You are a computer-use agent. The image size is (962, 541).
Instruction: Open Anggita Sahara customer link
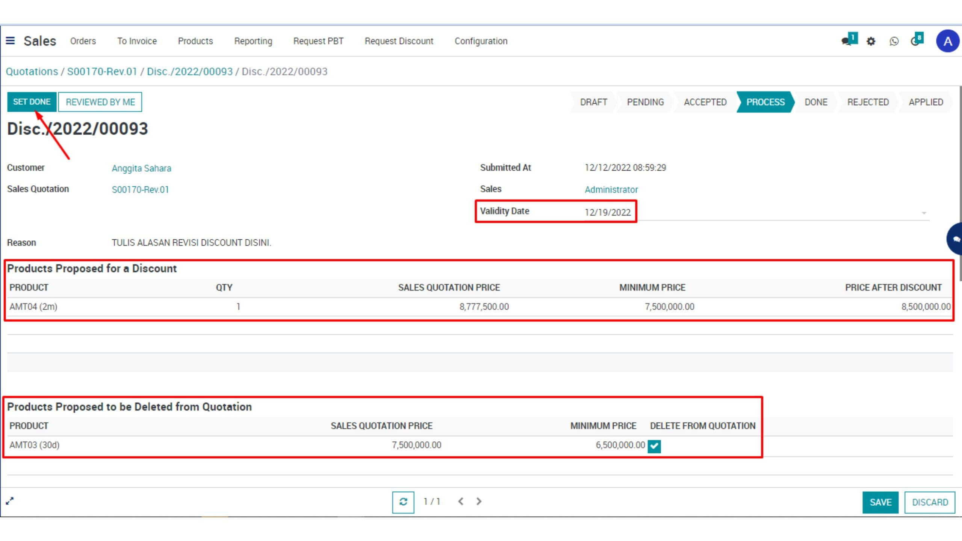click(141, 168)
